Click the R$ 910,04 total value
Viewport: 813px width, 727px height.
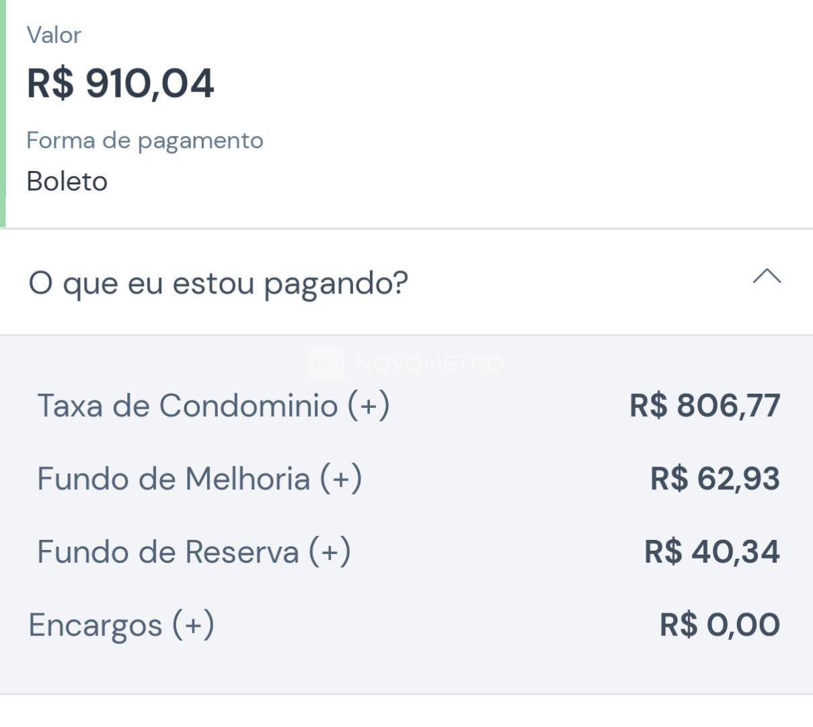pyautogui.click(x=120, y=83)
